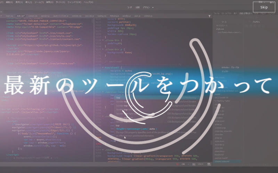The width and height of the screenshot is (278, 173).
Task: Open the 挿入(I) menu in the menu bar
Action: pyautogui.click(x=28, y=2)
